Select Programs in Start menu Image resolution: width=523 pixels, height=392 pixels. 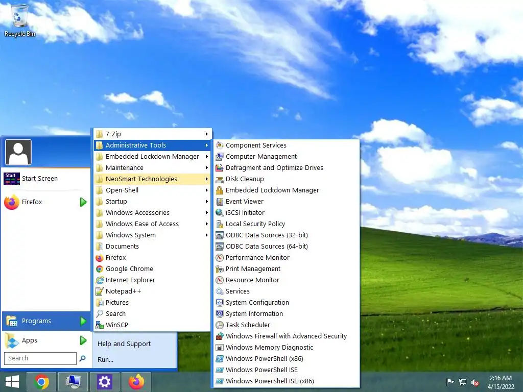point(46,321)
